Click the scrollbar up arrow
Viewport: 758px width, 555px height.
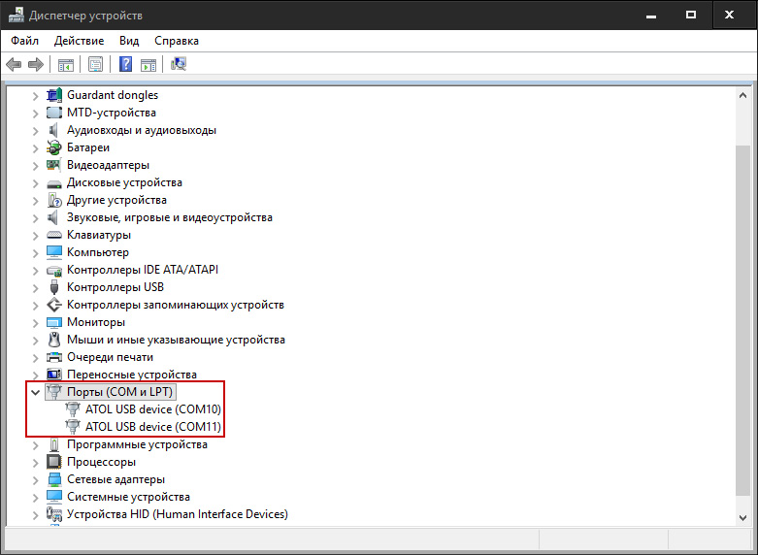(743, 96)
